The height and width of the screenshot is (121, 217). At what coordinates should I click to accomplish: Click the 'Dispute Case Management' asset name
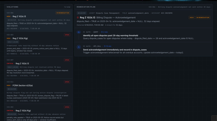click(x=108, y=13)
